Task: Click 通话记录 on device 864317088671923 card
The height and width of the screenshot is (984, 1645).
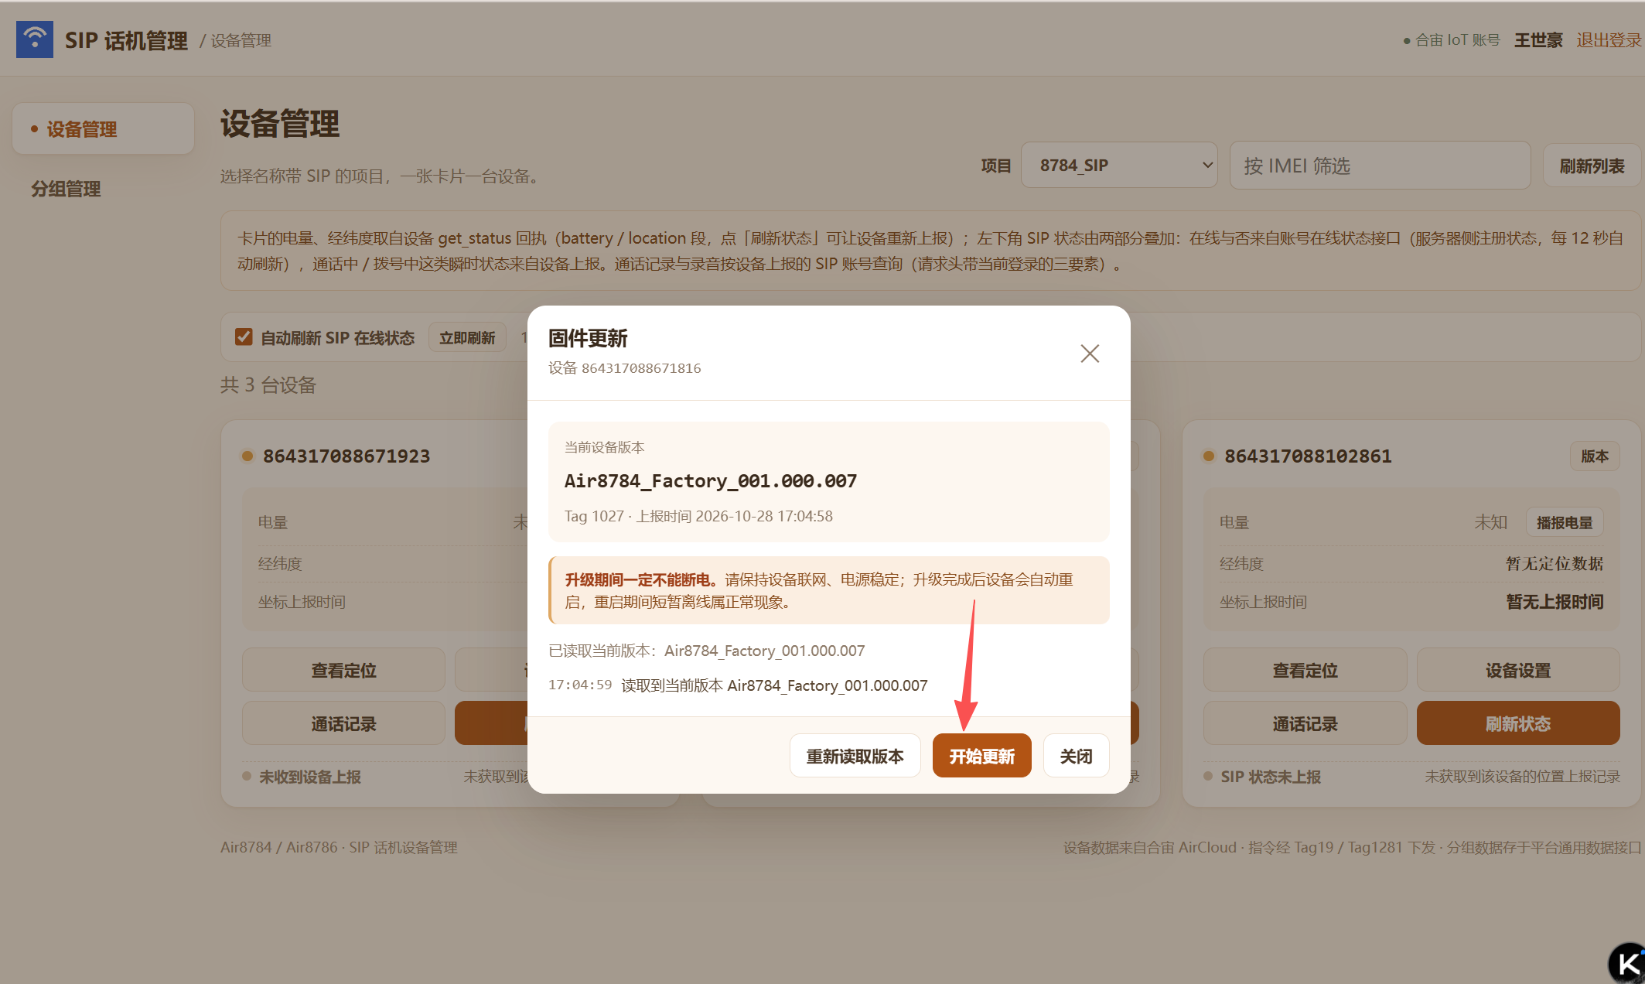Action: [x=343, y=723]
